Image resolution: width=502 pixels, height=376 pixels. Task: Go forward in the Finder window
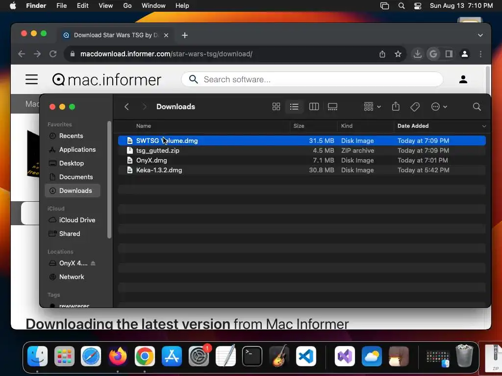point(145,106)
